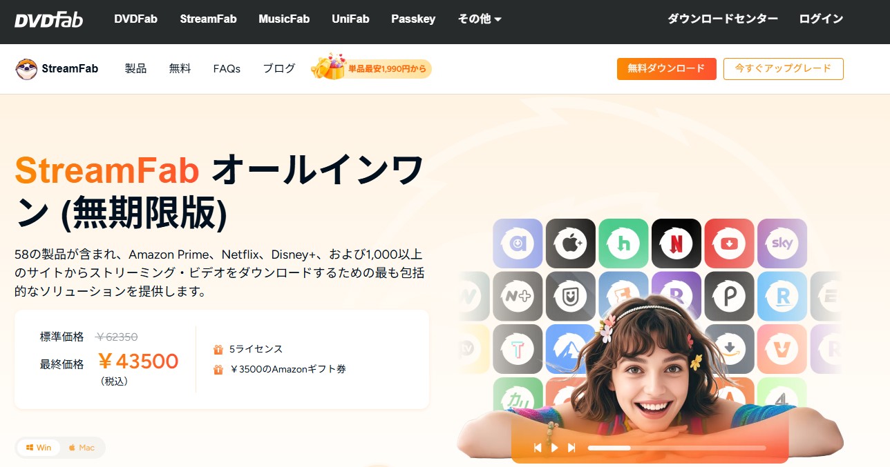This screenshot has height=467, width=890.
Task: Expand the その他 dropdown menu
Action: click(x=480, y=19)
